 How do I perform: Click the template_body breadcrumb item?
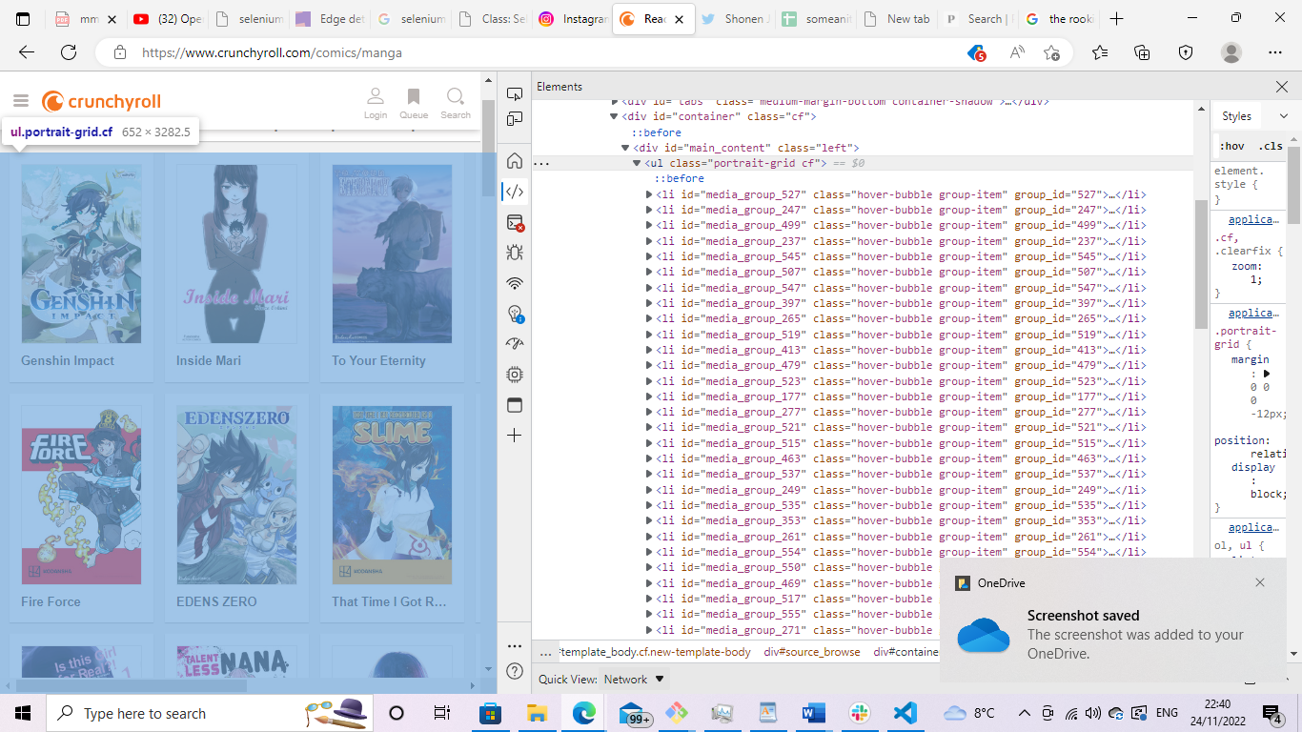[x=656, y=652]
